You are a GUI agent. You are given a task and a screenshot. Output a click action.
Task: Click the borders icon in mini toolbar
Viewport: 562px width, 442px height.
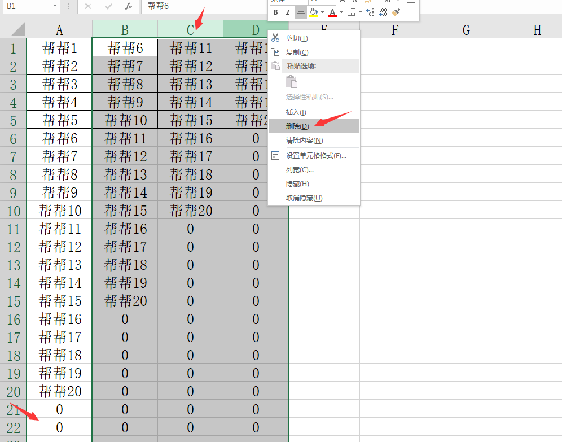coord(351,12)
